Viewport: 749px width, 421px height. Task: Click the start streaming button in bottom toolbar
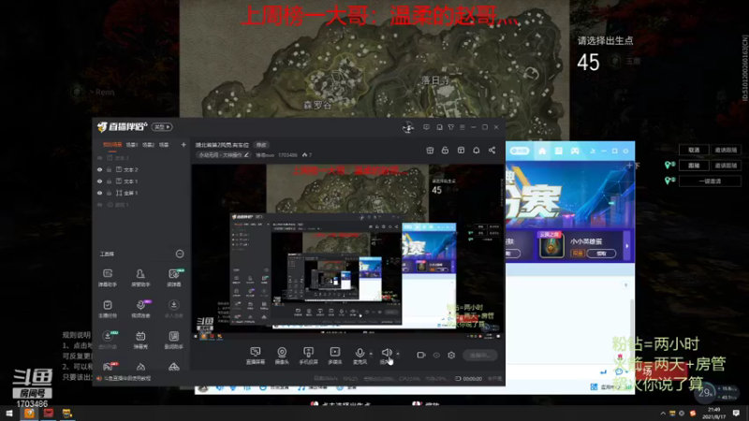[480, 356]
